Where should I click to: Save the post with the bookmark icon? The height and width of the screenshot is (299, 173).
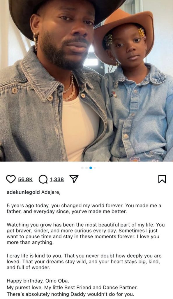(x=162, y=179)
